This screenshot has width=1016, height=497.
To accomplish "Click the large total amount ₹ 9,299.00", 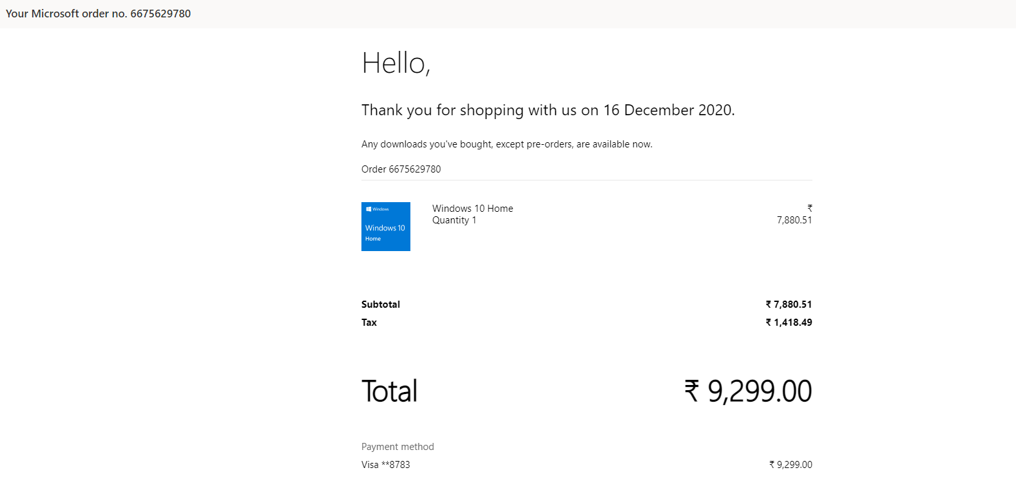I will pyautogui.click(x=748, y=391).
